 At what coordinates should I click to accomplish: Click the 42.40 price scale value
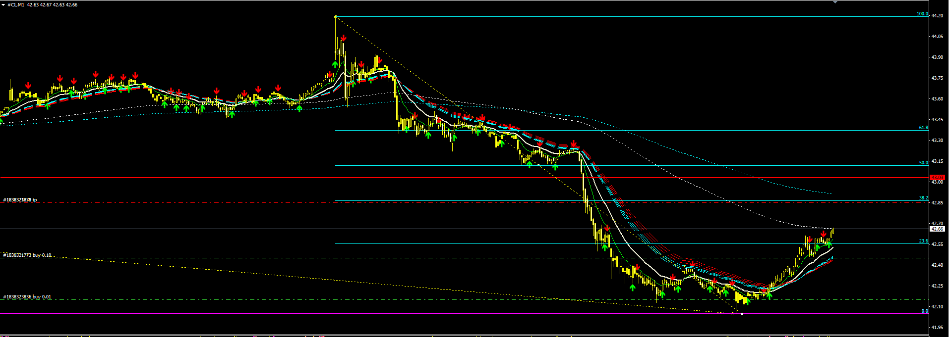(937, 265)
